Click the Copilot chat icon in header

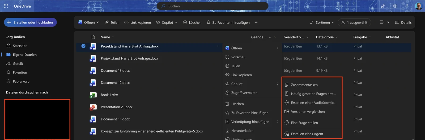pos(383,6)
